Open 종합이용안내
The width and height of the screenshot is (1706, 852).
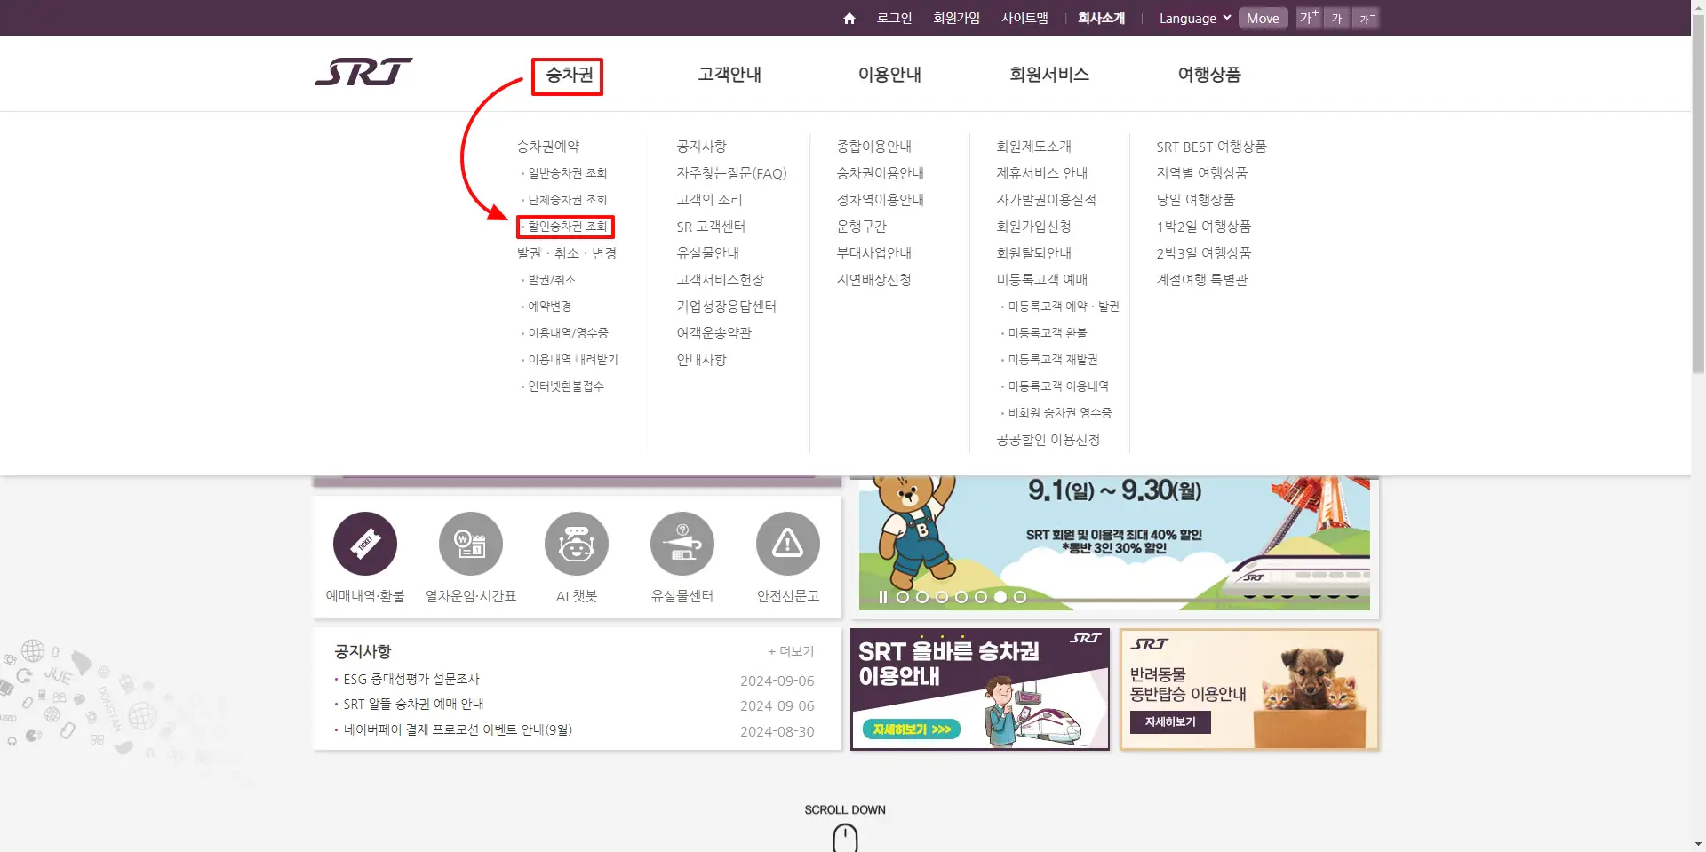pyautogui.click(x=873, y=147)
